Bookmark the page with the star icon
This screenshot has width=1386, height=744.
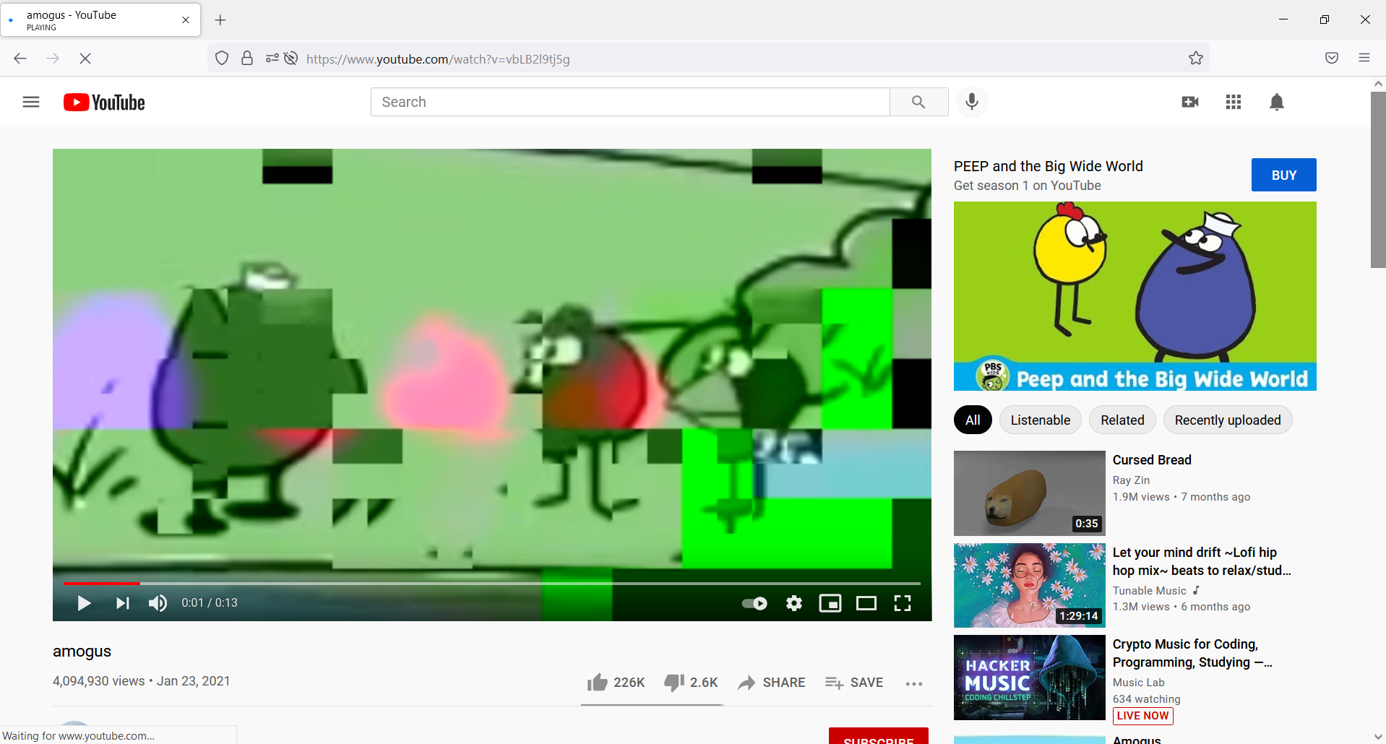click(1195, 58)
